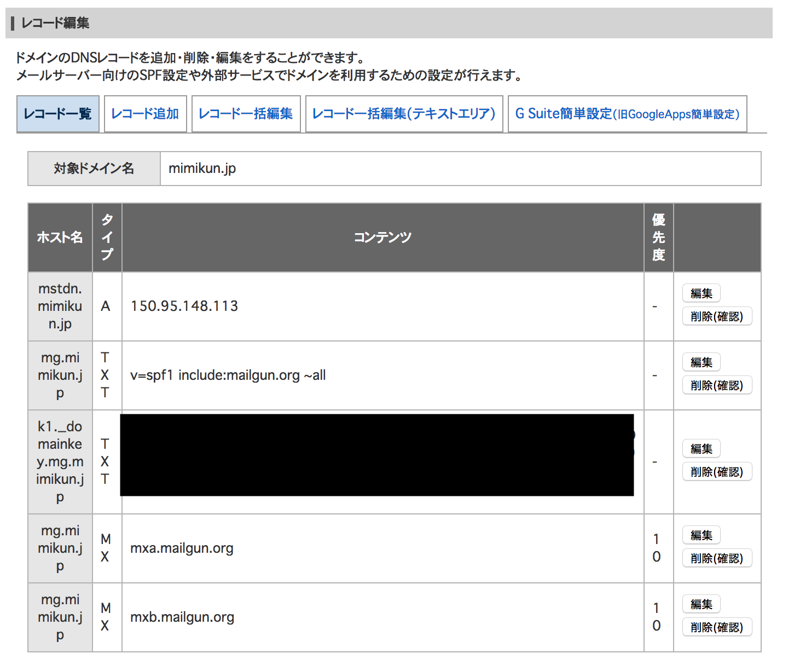Edit the SPF TXT record for mg.mimikun.jp
Viewport: 800px width, 671px height.
click(701, 362)
